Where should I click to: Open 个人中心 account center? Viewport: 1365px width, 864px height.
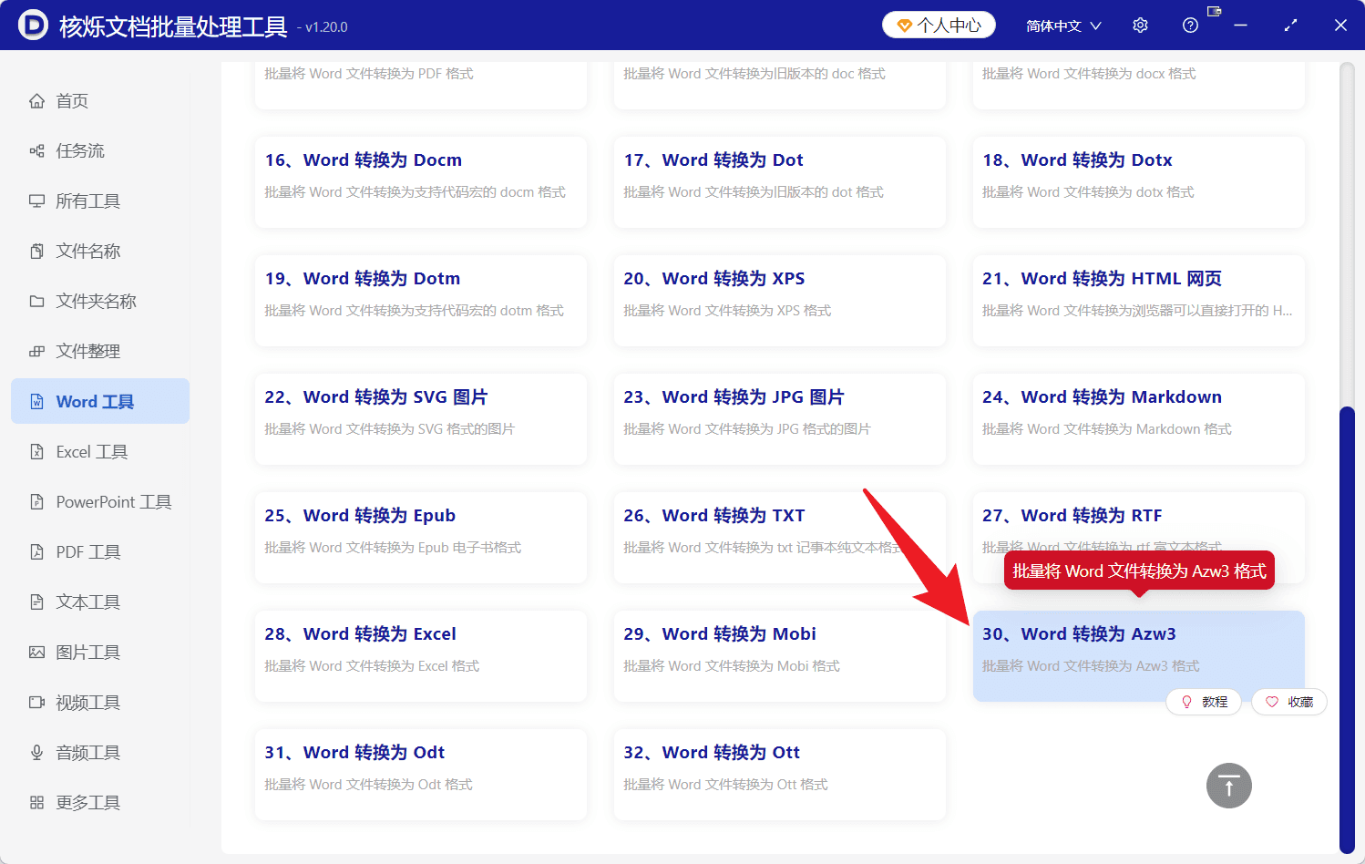(938, 25)
